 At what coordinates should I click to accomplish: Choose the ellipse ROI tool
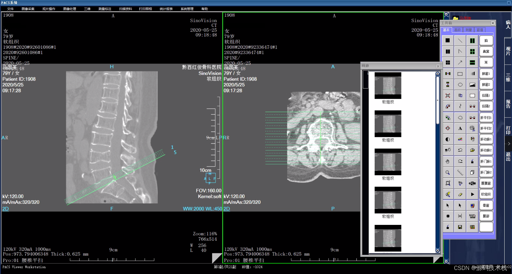460,85
